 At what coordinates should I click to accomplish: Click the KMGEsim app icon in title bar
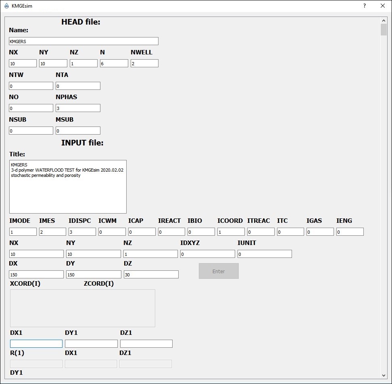coord(6,6)
